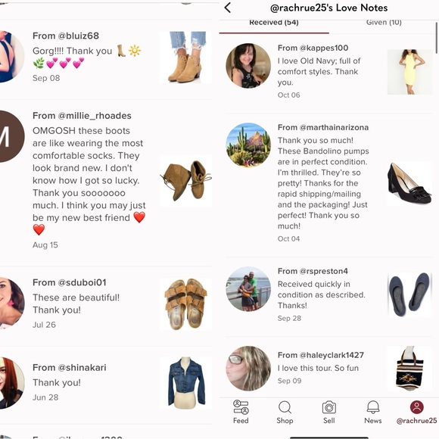
Task: Open the navy flats listing thumbnail
Action: 409,295
